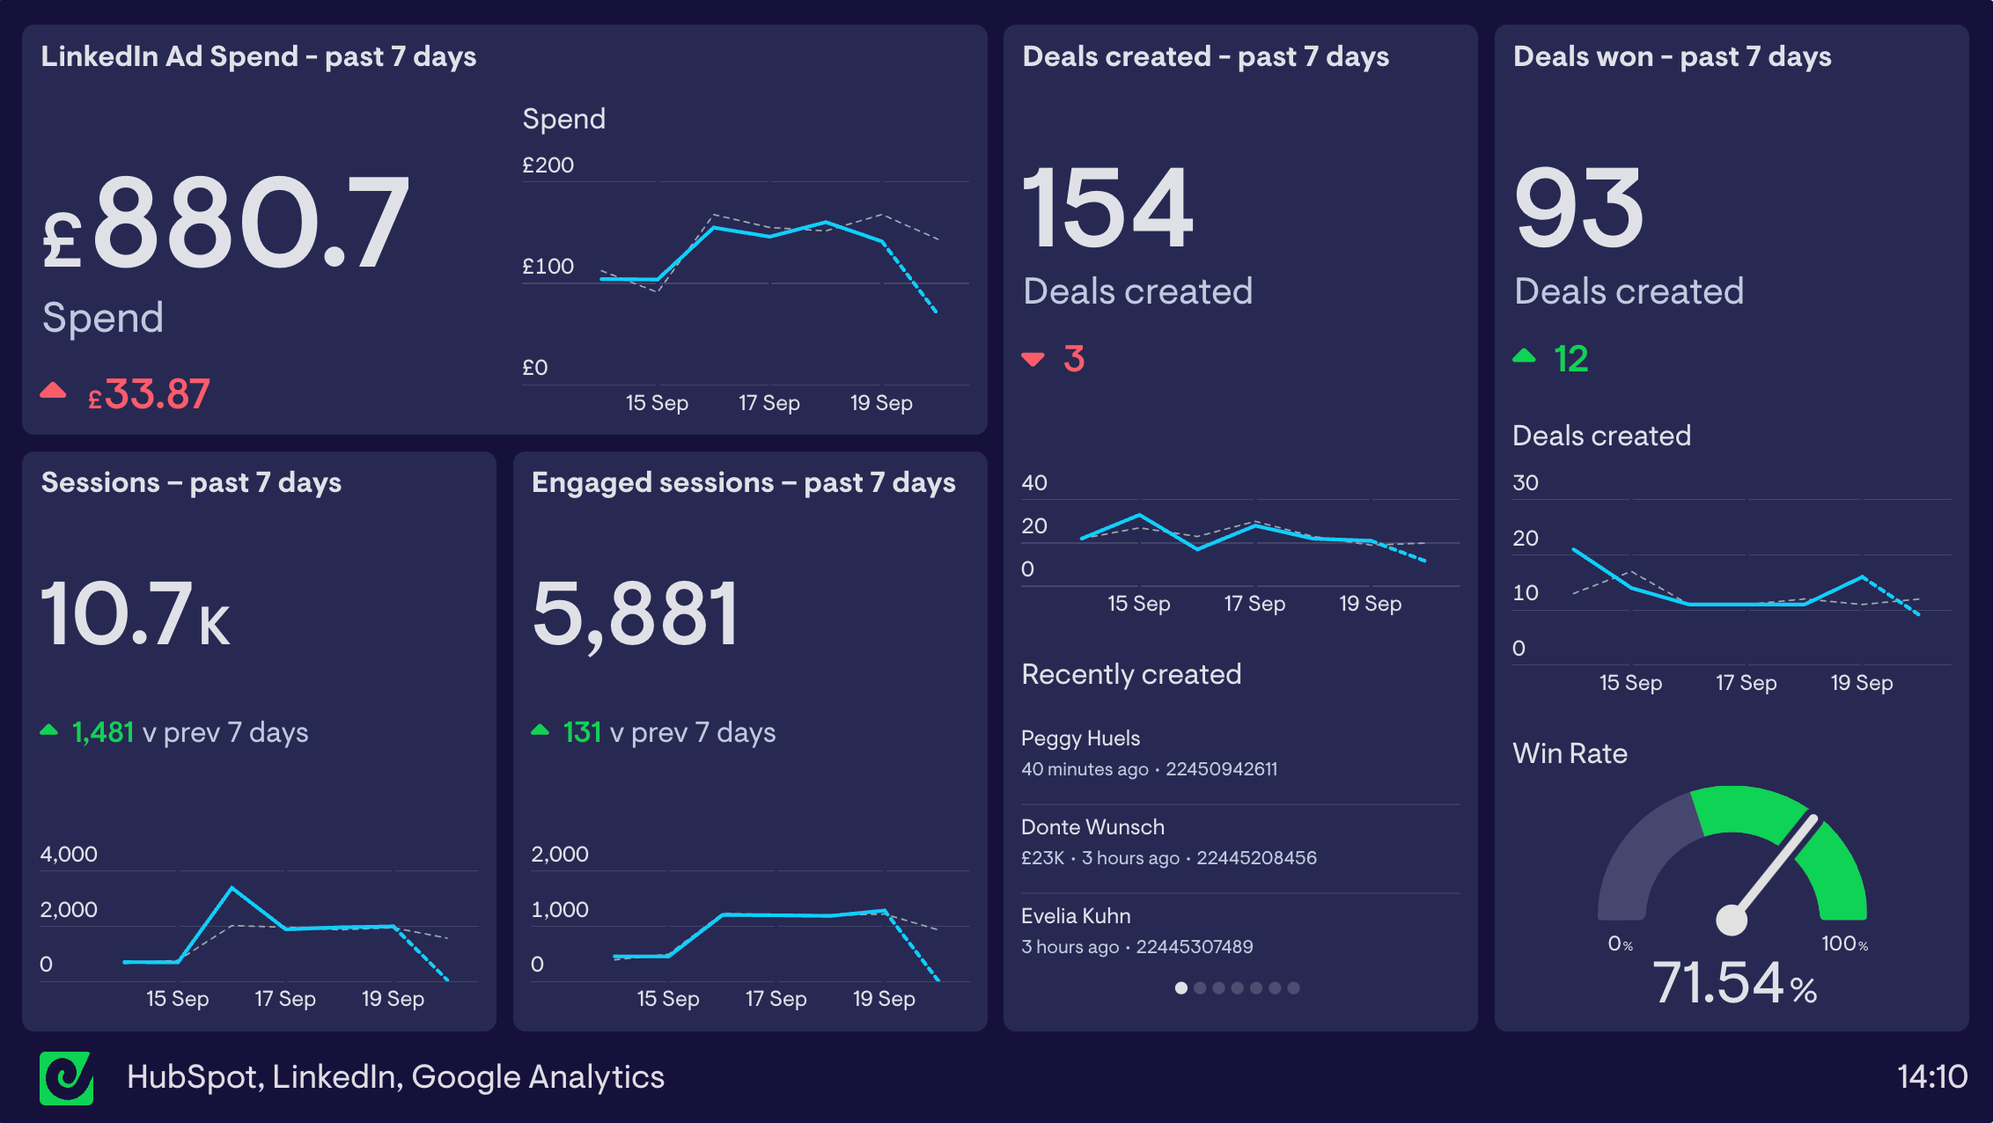This screenshot has height=1123, width=1993.
Task: Click the 14:10 clock in footer
Action: 1931,1077
